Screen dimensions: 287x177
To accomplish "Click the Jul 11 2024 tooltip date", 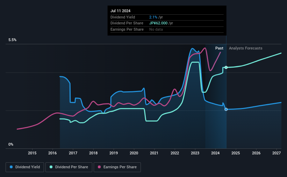I will tap(121, 11).
